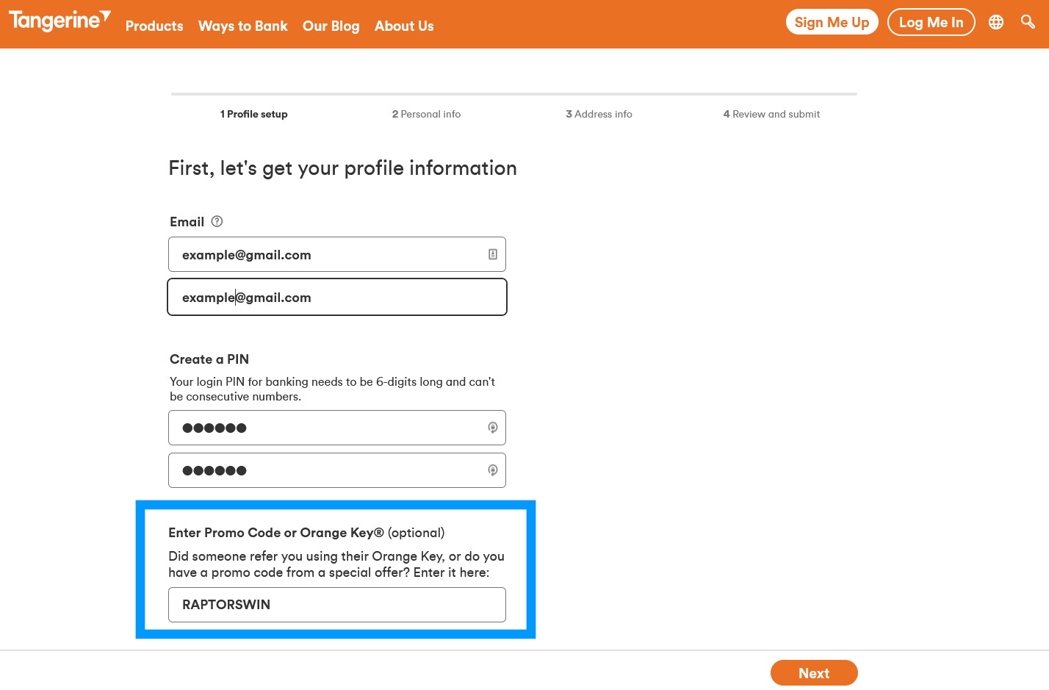This screenshot has width=1049, height=690.
Task: Focus the confirm Email input field
Action: pyautogui.click(x=337, y=297)
